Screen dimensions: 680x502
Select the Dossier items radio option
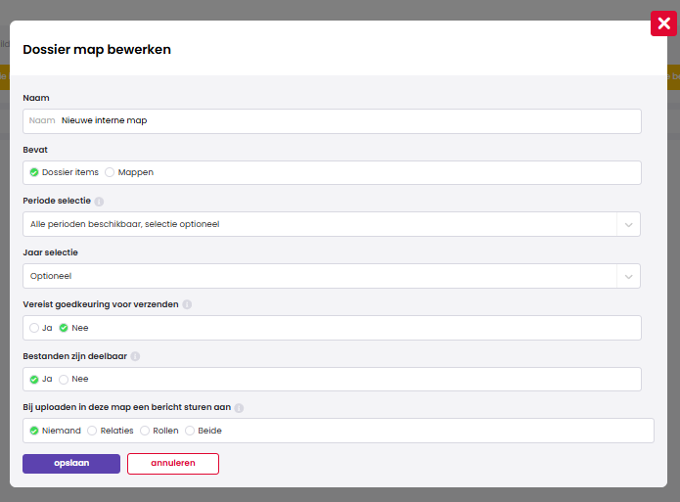point(34,172)
